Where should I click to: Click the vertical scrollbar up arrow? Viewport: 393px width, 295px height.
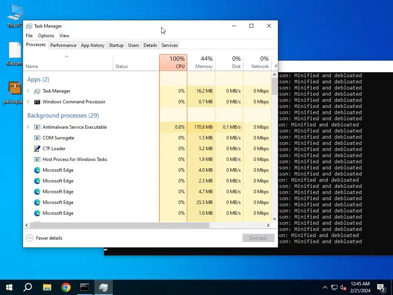274,75
